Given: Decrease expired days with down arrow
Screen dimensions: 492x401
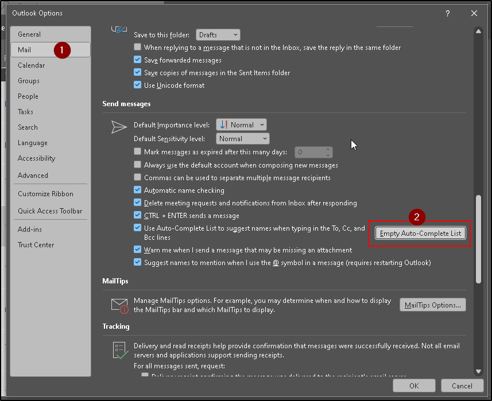Looking at the screenshot, I should coord(328,155).
